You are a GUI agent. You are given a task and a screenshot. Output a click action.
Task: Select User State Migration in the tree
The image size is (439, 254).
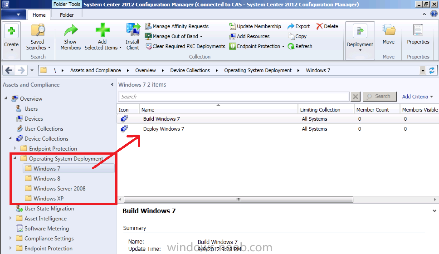pos(49,209)
